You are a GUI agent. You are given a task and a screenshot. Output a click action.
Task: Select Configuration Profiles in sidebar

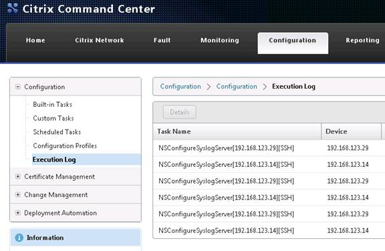(x=65, y=146)
